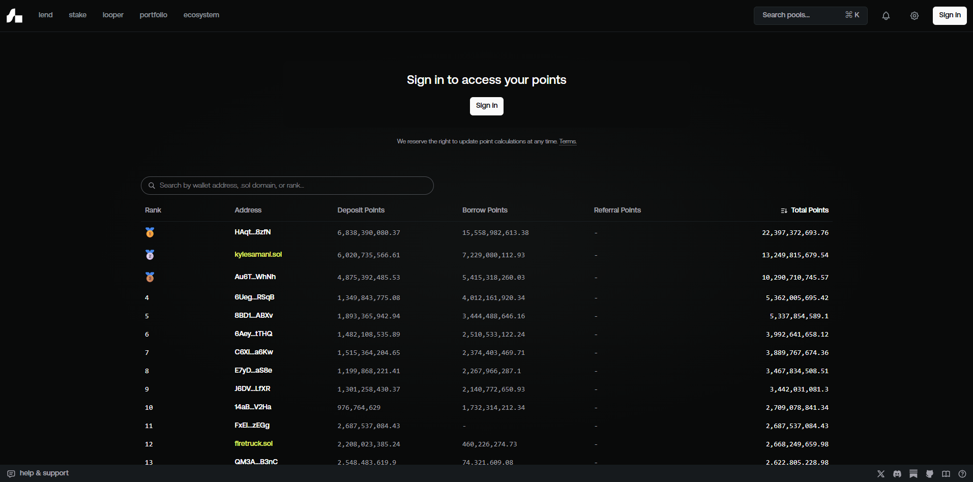The image size is (973, 482).
Task: Open the documentation book icon
Action: tap(946, 474)
